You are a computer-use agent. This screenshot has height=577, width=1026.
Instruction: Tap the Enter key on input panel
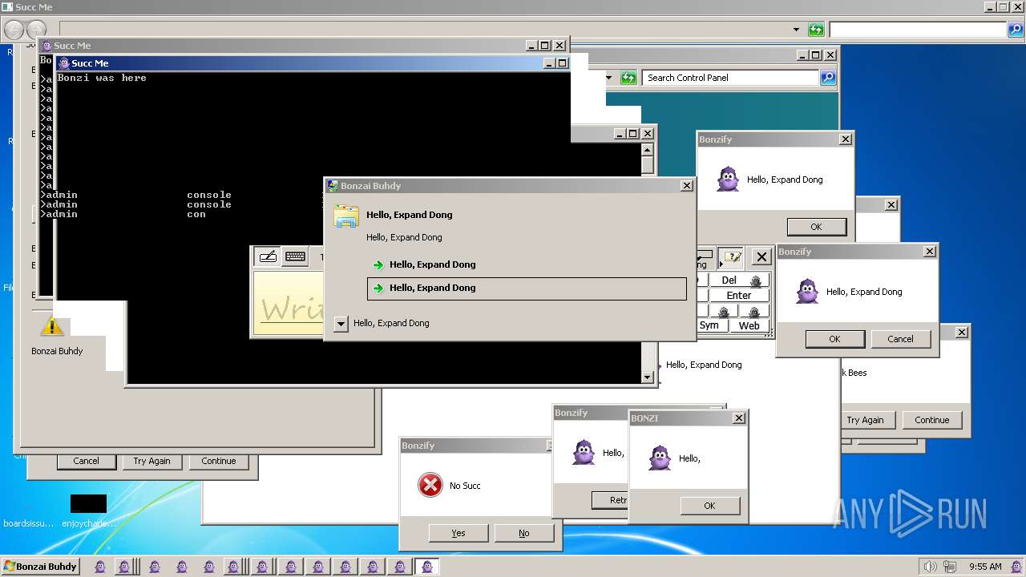tap(739, 296)
